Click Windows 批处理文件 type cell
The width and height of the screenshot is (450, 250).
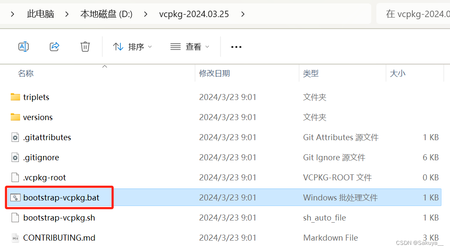tap(340, 197)
